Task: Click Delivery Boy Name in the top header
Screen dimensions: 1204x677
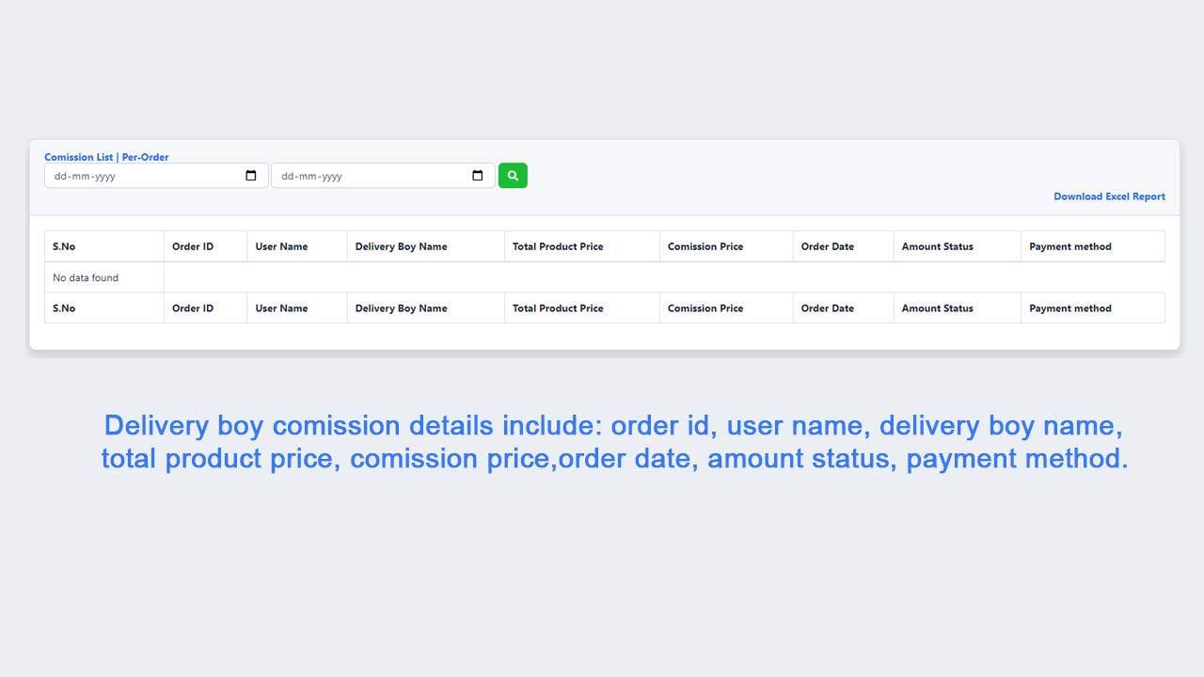Action: click(x=401, y=246)
